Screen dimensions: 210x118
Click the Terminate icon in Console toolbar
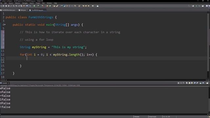tap(178, 83)
